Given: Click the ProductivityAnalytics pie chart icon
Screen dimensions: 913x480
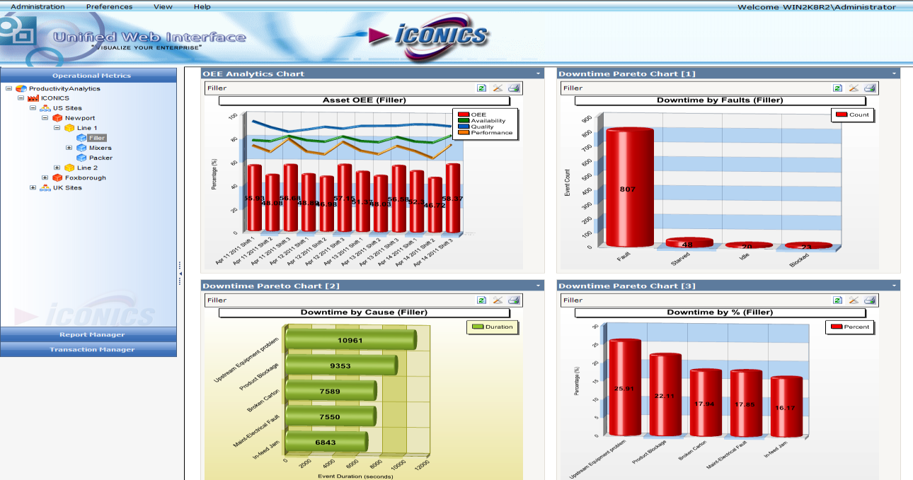Looking at the screenshot, I should tap(21, 88).
